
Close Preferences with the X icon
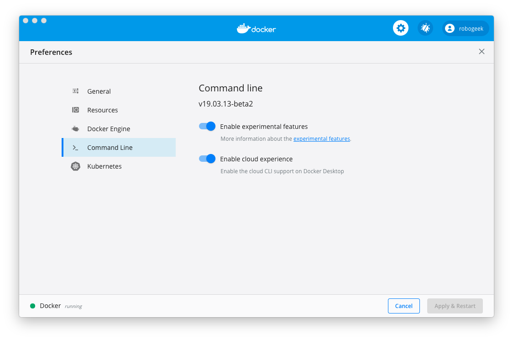pyautogui.click(x=482, y=52)
